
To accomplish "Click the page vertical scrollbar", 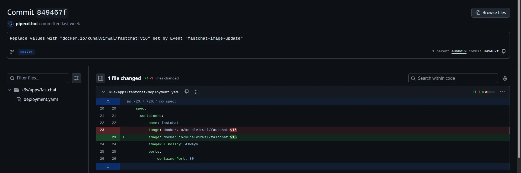I will point(519,79).
